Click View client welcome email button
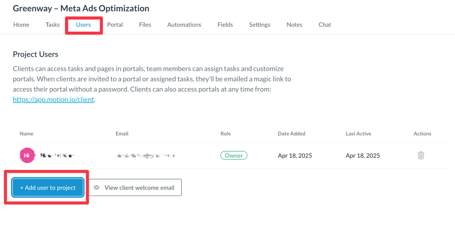This screenshot has width=455, height=231. [135, 187]
